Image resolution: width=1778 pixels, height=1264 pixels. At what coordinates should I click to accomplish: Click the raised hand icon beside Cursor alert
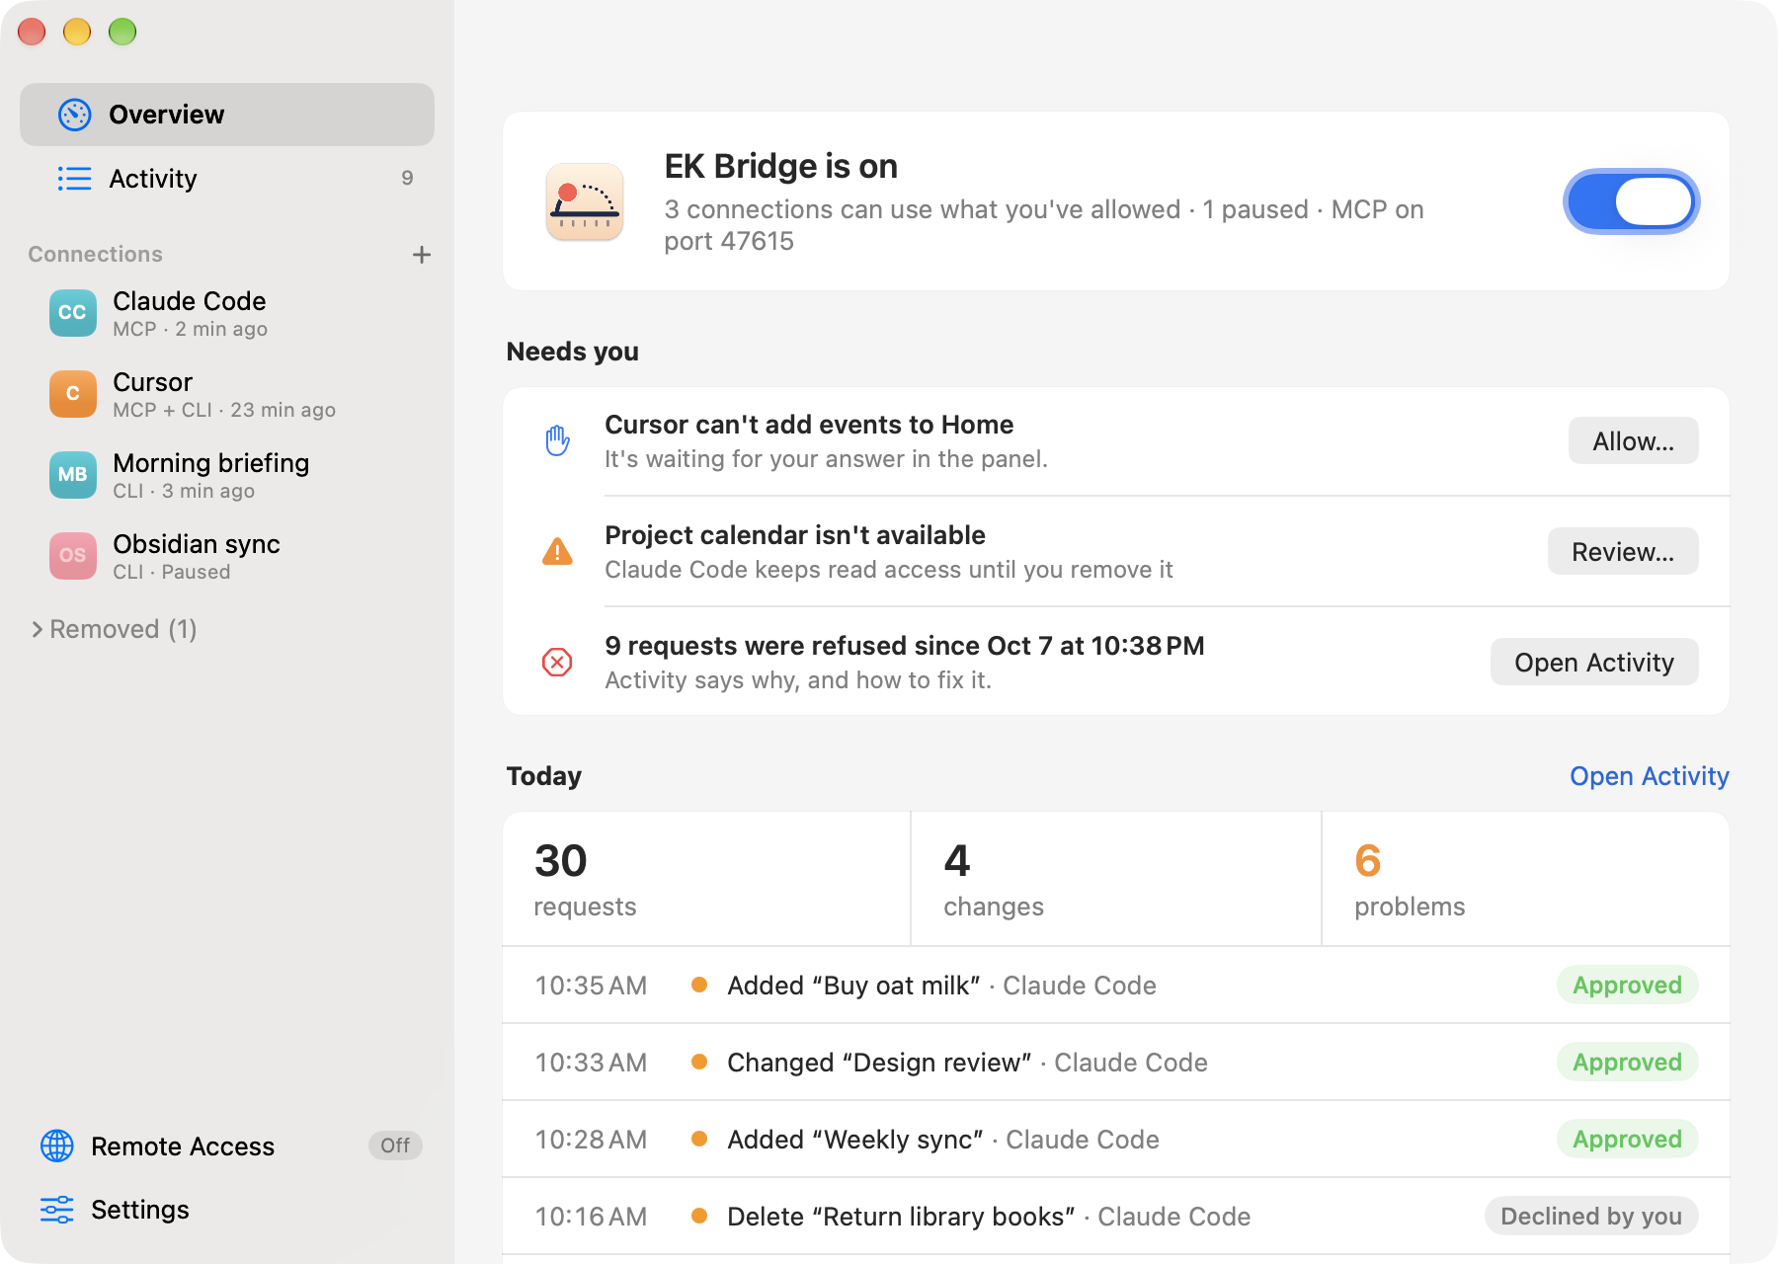pyautogui.click(x=557, y=440)
